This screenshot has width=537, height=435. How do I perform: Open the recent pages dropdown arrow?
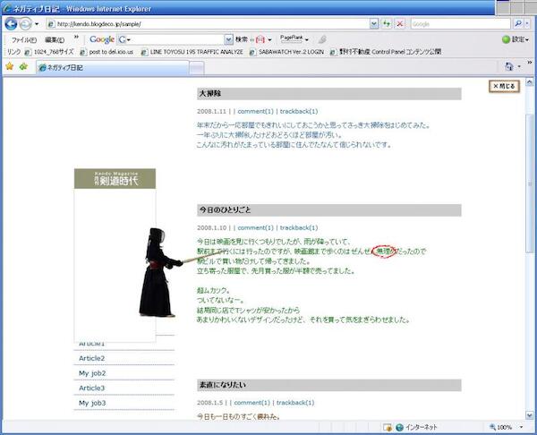37,24
